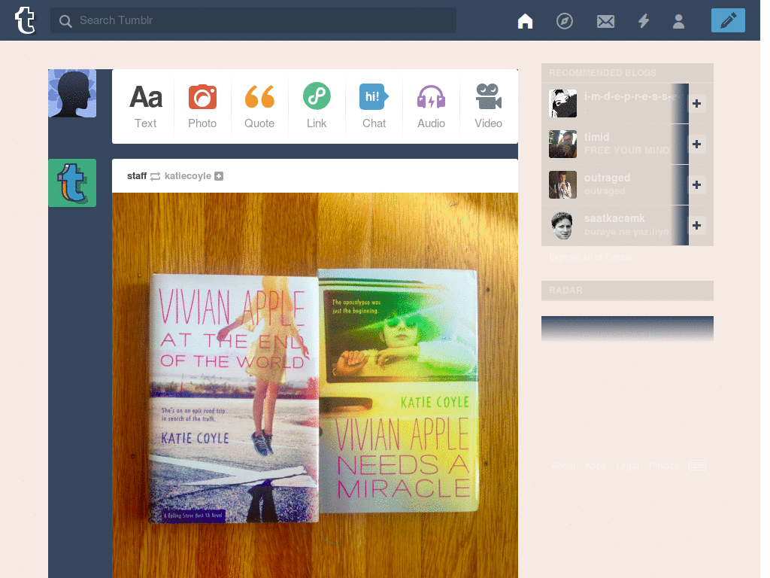Click the Tumblr logo in the header
Image resolution: width=770 pixels, height=578 pixels.
[x=25, y=20]
